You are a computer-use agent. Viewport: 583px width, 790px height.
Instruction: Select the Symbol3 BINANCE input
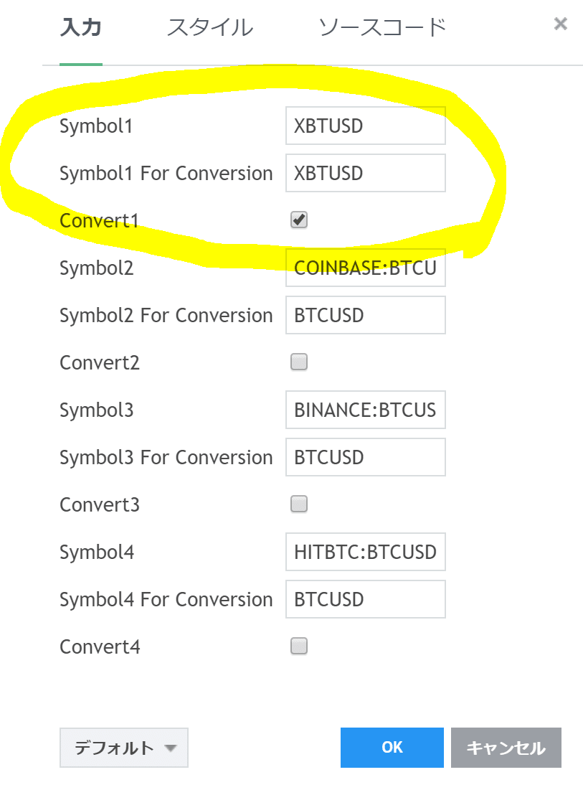[365, 410]
